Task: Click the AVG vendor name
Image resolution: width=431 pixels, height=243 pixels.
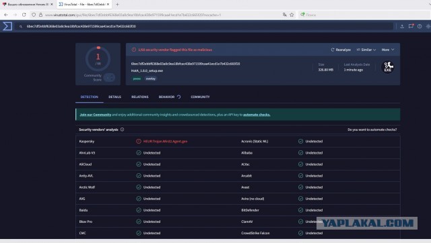Action: 82,199
